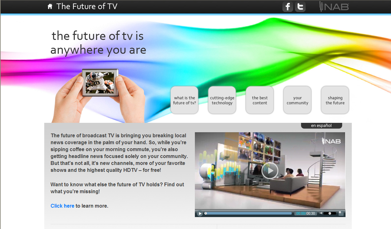Viewport: 391px width, 229px height.
Task: Choose the "shaping the future" tile
Action: tap(335, 100)
